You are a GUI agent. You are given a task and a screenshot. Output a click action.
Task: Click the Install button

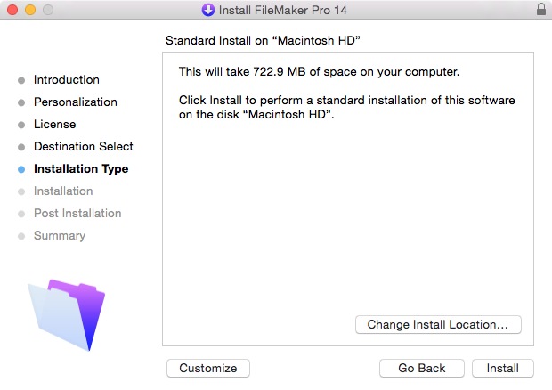point(503,368)
